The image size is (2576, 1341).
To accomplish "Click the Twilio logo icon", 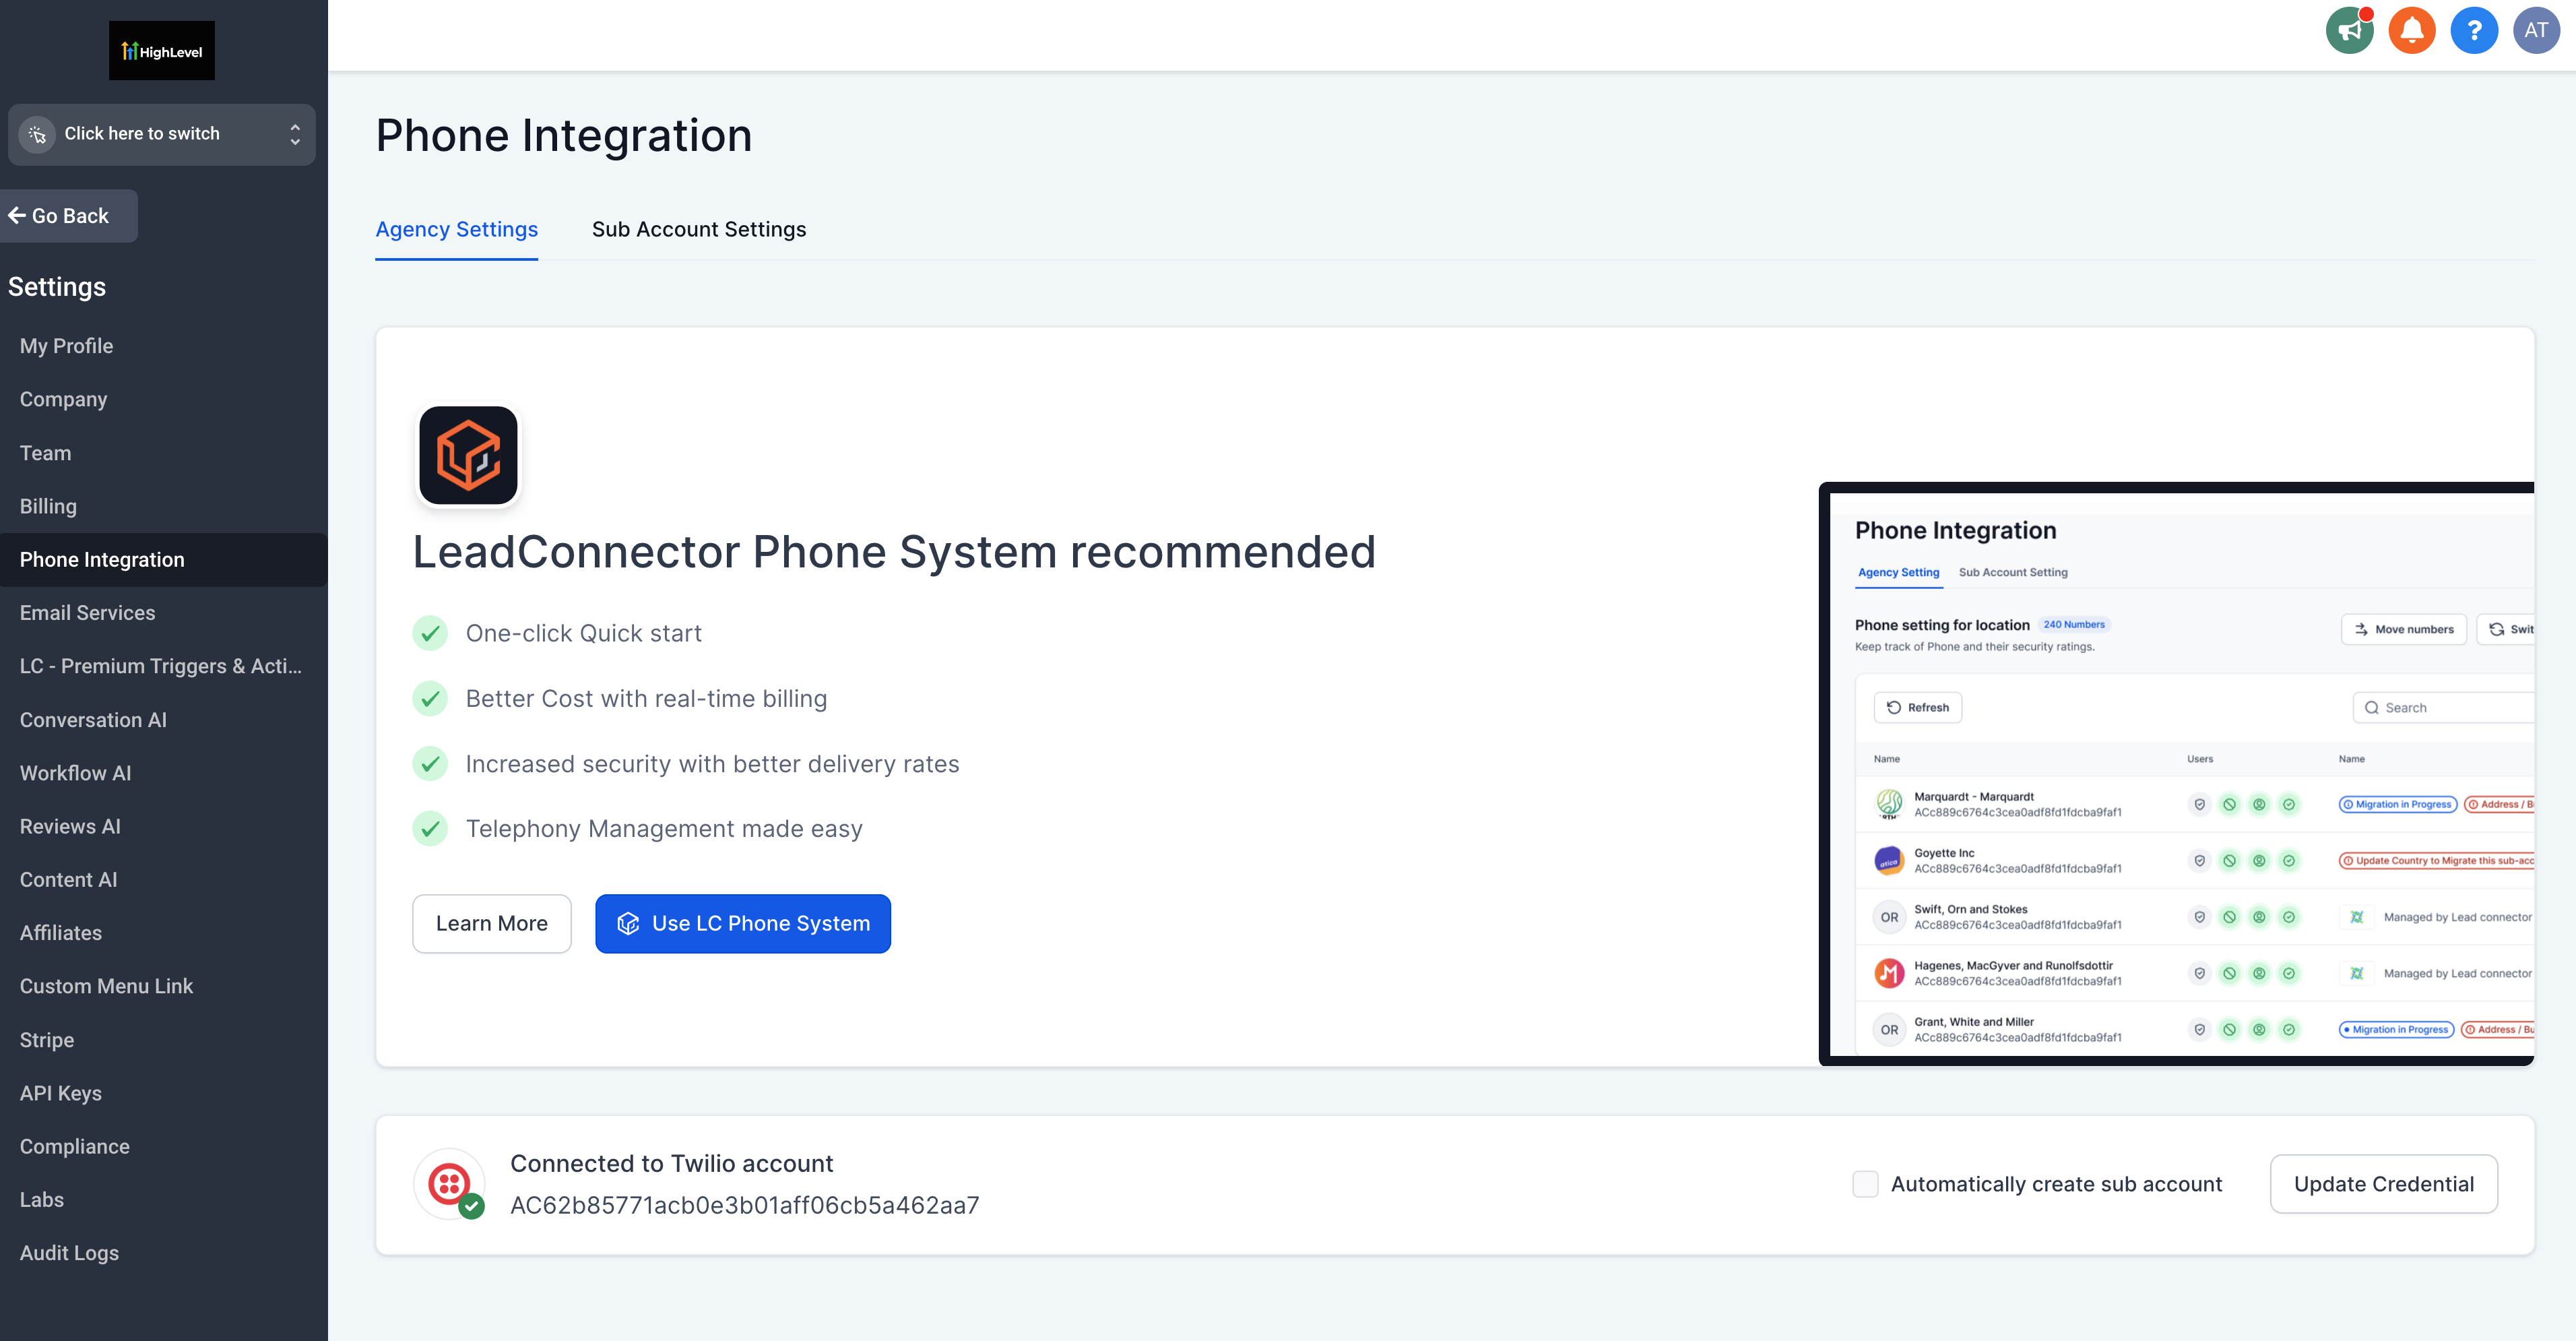I will click(x=450, y=1184).
